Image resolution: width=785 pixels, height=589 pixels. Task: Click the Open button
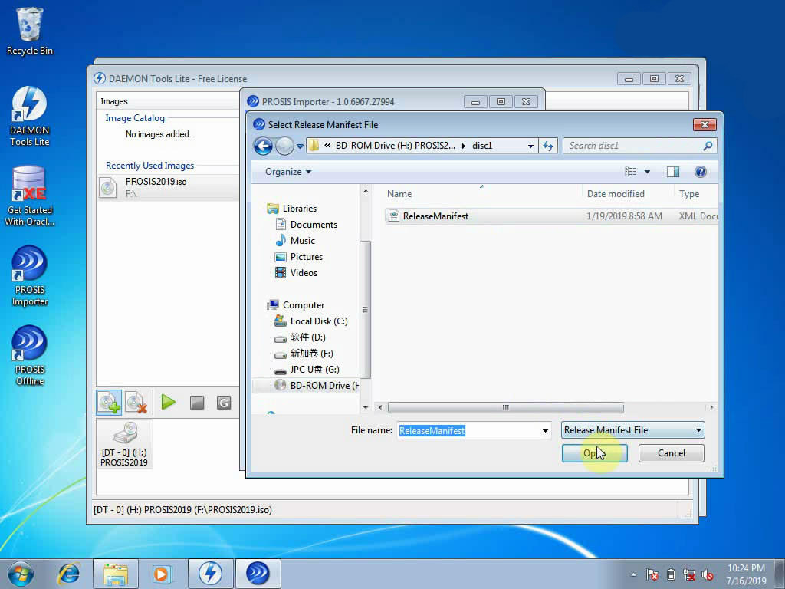tap(594, 453)
